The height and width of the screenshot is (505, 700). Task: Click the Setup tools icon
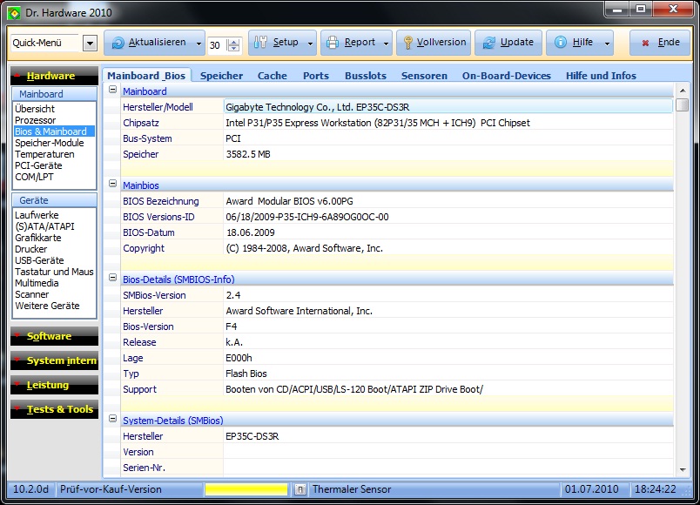point(260,43)
